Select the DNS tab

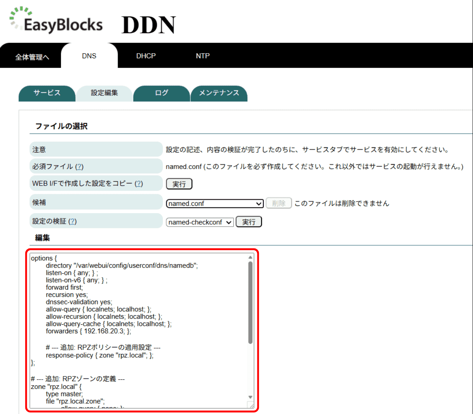point(89,56)
